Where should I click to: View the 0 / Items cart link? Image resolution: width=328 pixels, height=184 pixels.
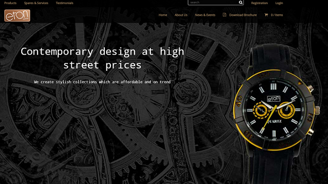[277, 15]
